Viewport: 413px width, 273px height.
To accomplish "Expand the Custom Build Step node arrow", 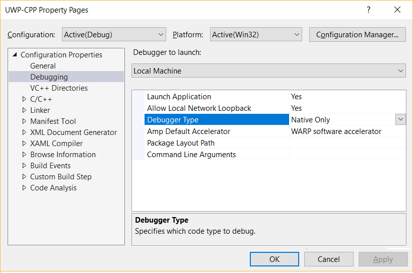I will click(24, 176).
